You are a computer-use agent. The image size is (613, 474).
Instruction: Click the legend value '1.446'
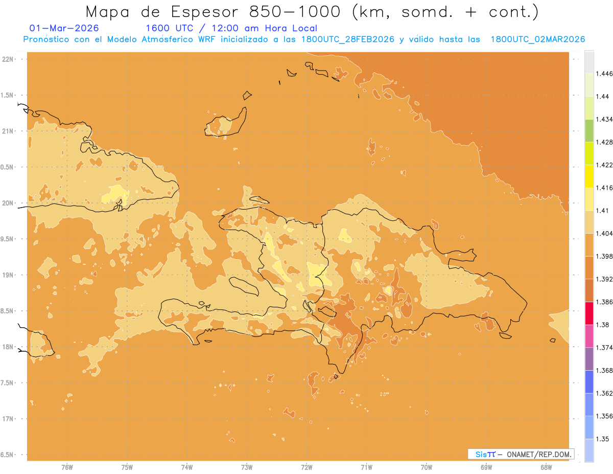pos(604,74)
